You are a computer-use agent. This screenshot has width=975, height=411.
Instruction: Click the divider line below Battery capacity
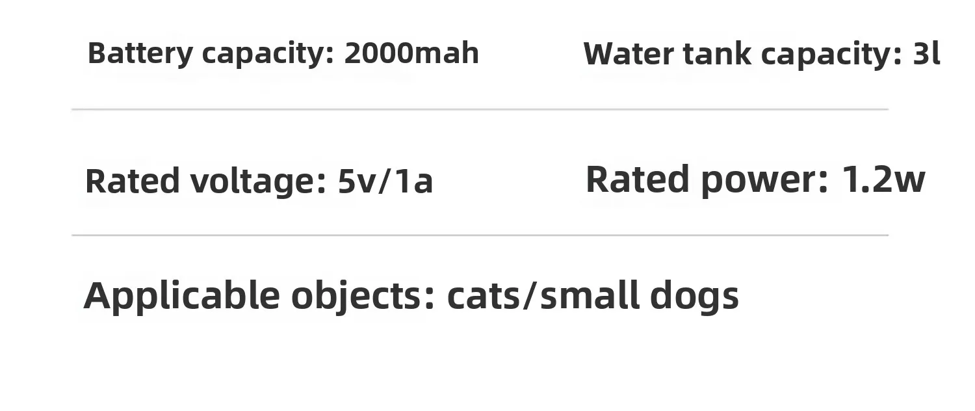pos(480,110)
